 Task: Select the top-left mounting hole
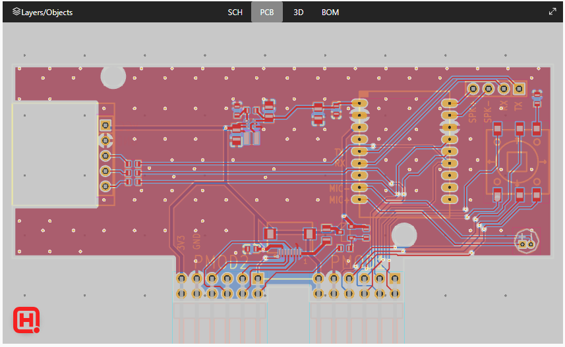pyautogui.click(x=113, y=76)
